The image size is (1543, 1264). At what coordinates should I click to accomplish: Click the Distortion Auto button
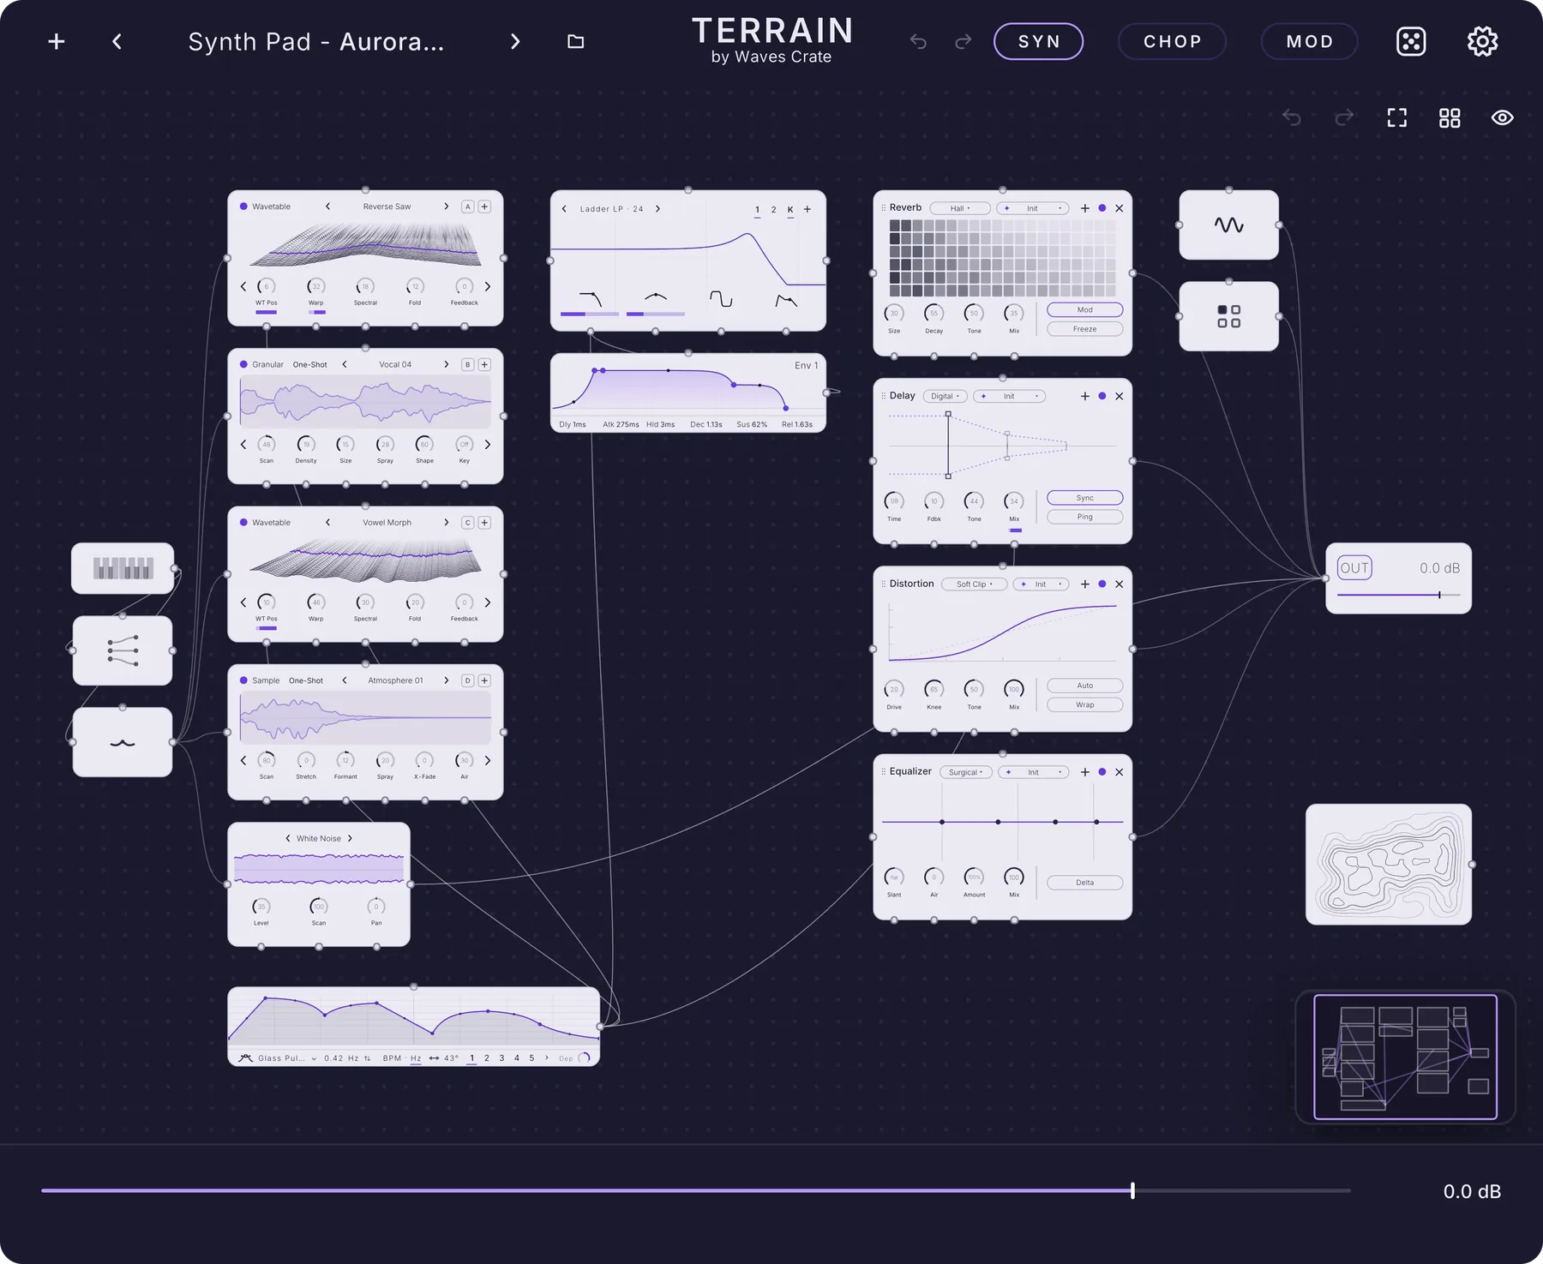(x=1084, y=686)
